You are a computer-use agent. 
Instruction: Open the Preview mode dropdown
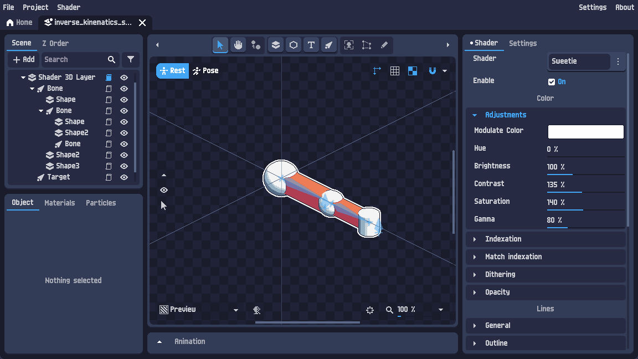coord(235,310)
